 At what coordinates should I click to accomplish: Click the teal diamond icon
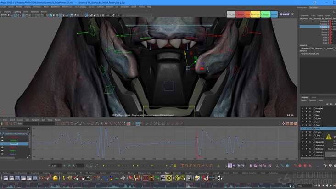point(287,166)
